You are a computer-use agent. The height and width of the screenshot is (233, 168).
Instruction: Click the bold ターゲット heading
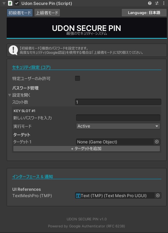coord(22,135)
